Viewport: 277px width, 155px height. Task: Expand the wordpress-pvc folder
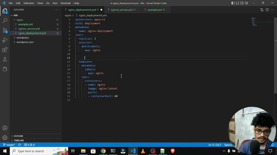click(x=14, y=42)
